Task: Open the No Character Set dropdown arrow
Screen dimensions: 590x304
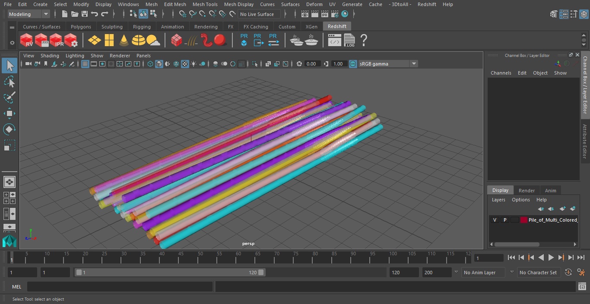Action: click(x=512, y=273)
